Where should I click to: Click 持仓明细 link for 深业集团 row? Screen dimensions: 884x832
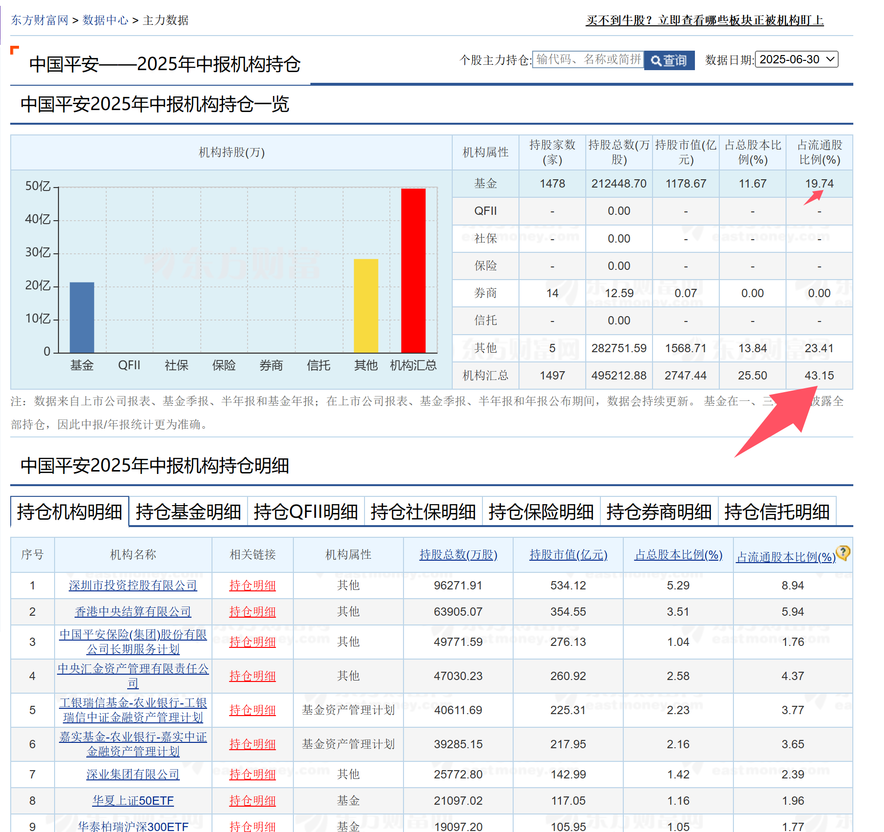[252, 774]
